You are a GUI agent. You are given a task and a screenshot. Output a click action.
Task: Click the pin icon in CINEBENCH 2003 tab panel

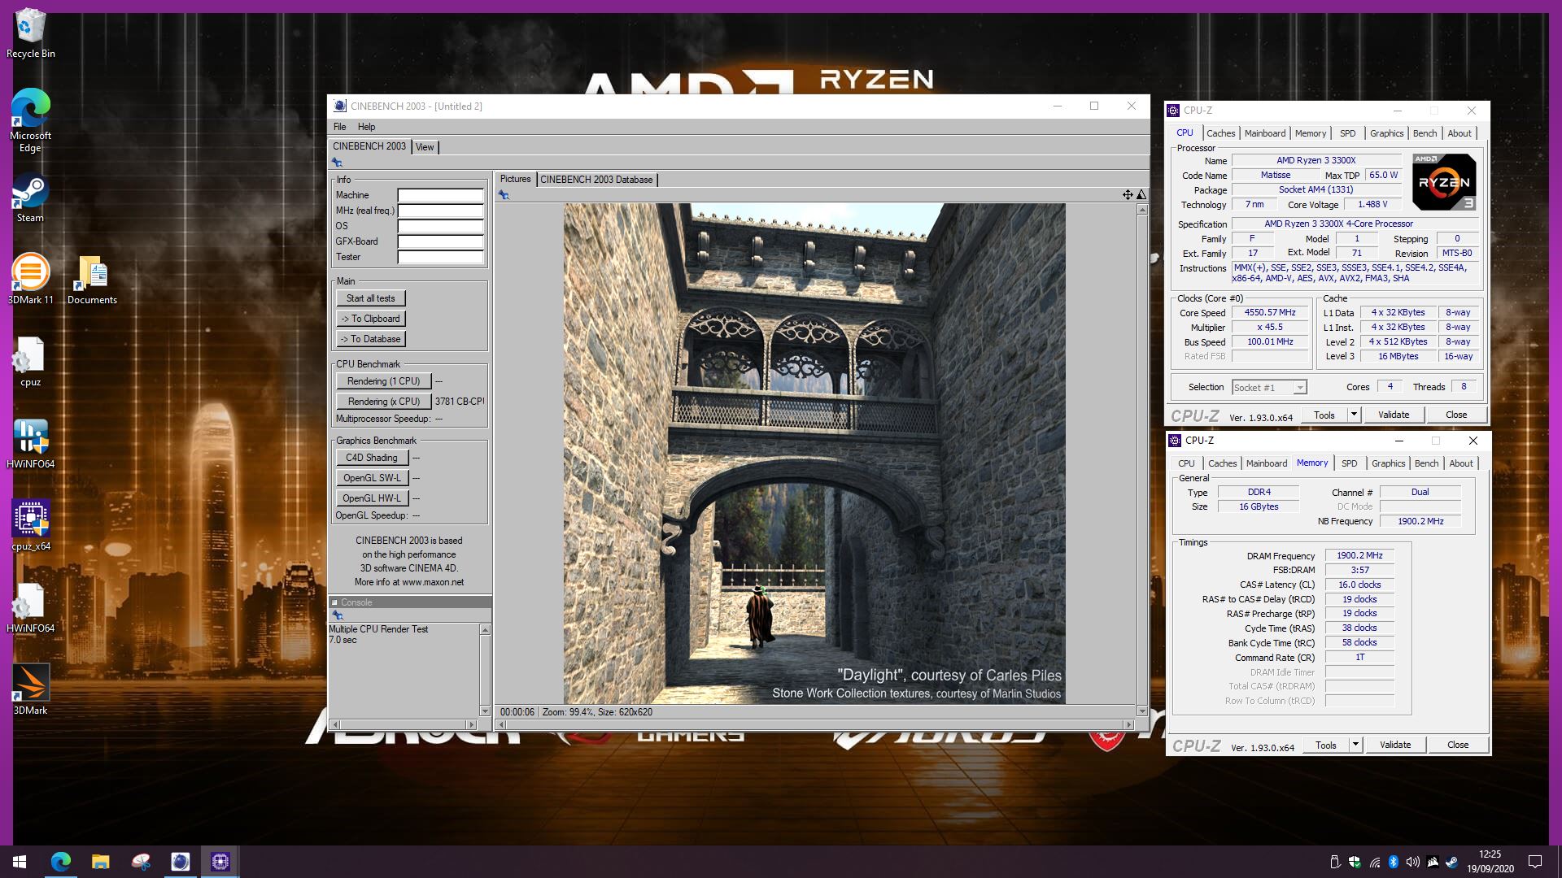337,163
